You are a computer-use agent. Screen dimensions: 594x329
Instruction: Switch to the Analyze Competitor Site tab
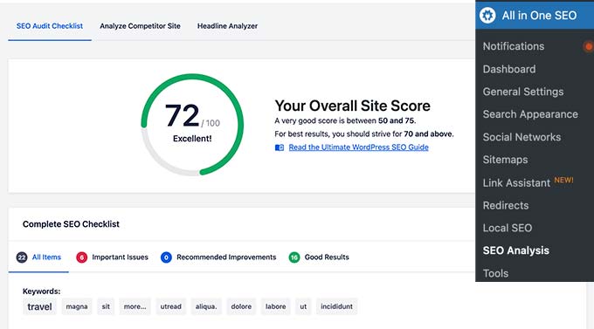(x=140, y=26)
